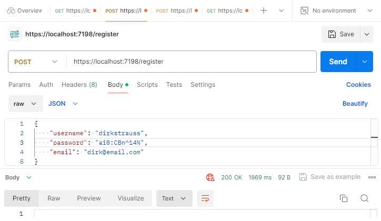Click the network warning globe icon

[210, 177]
